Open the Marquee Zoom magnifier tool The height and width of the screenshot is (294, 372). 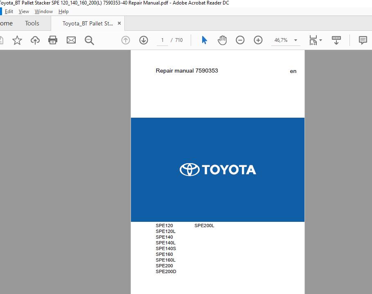90,40
